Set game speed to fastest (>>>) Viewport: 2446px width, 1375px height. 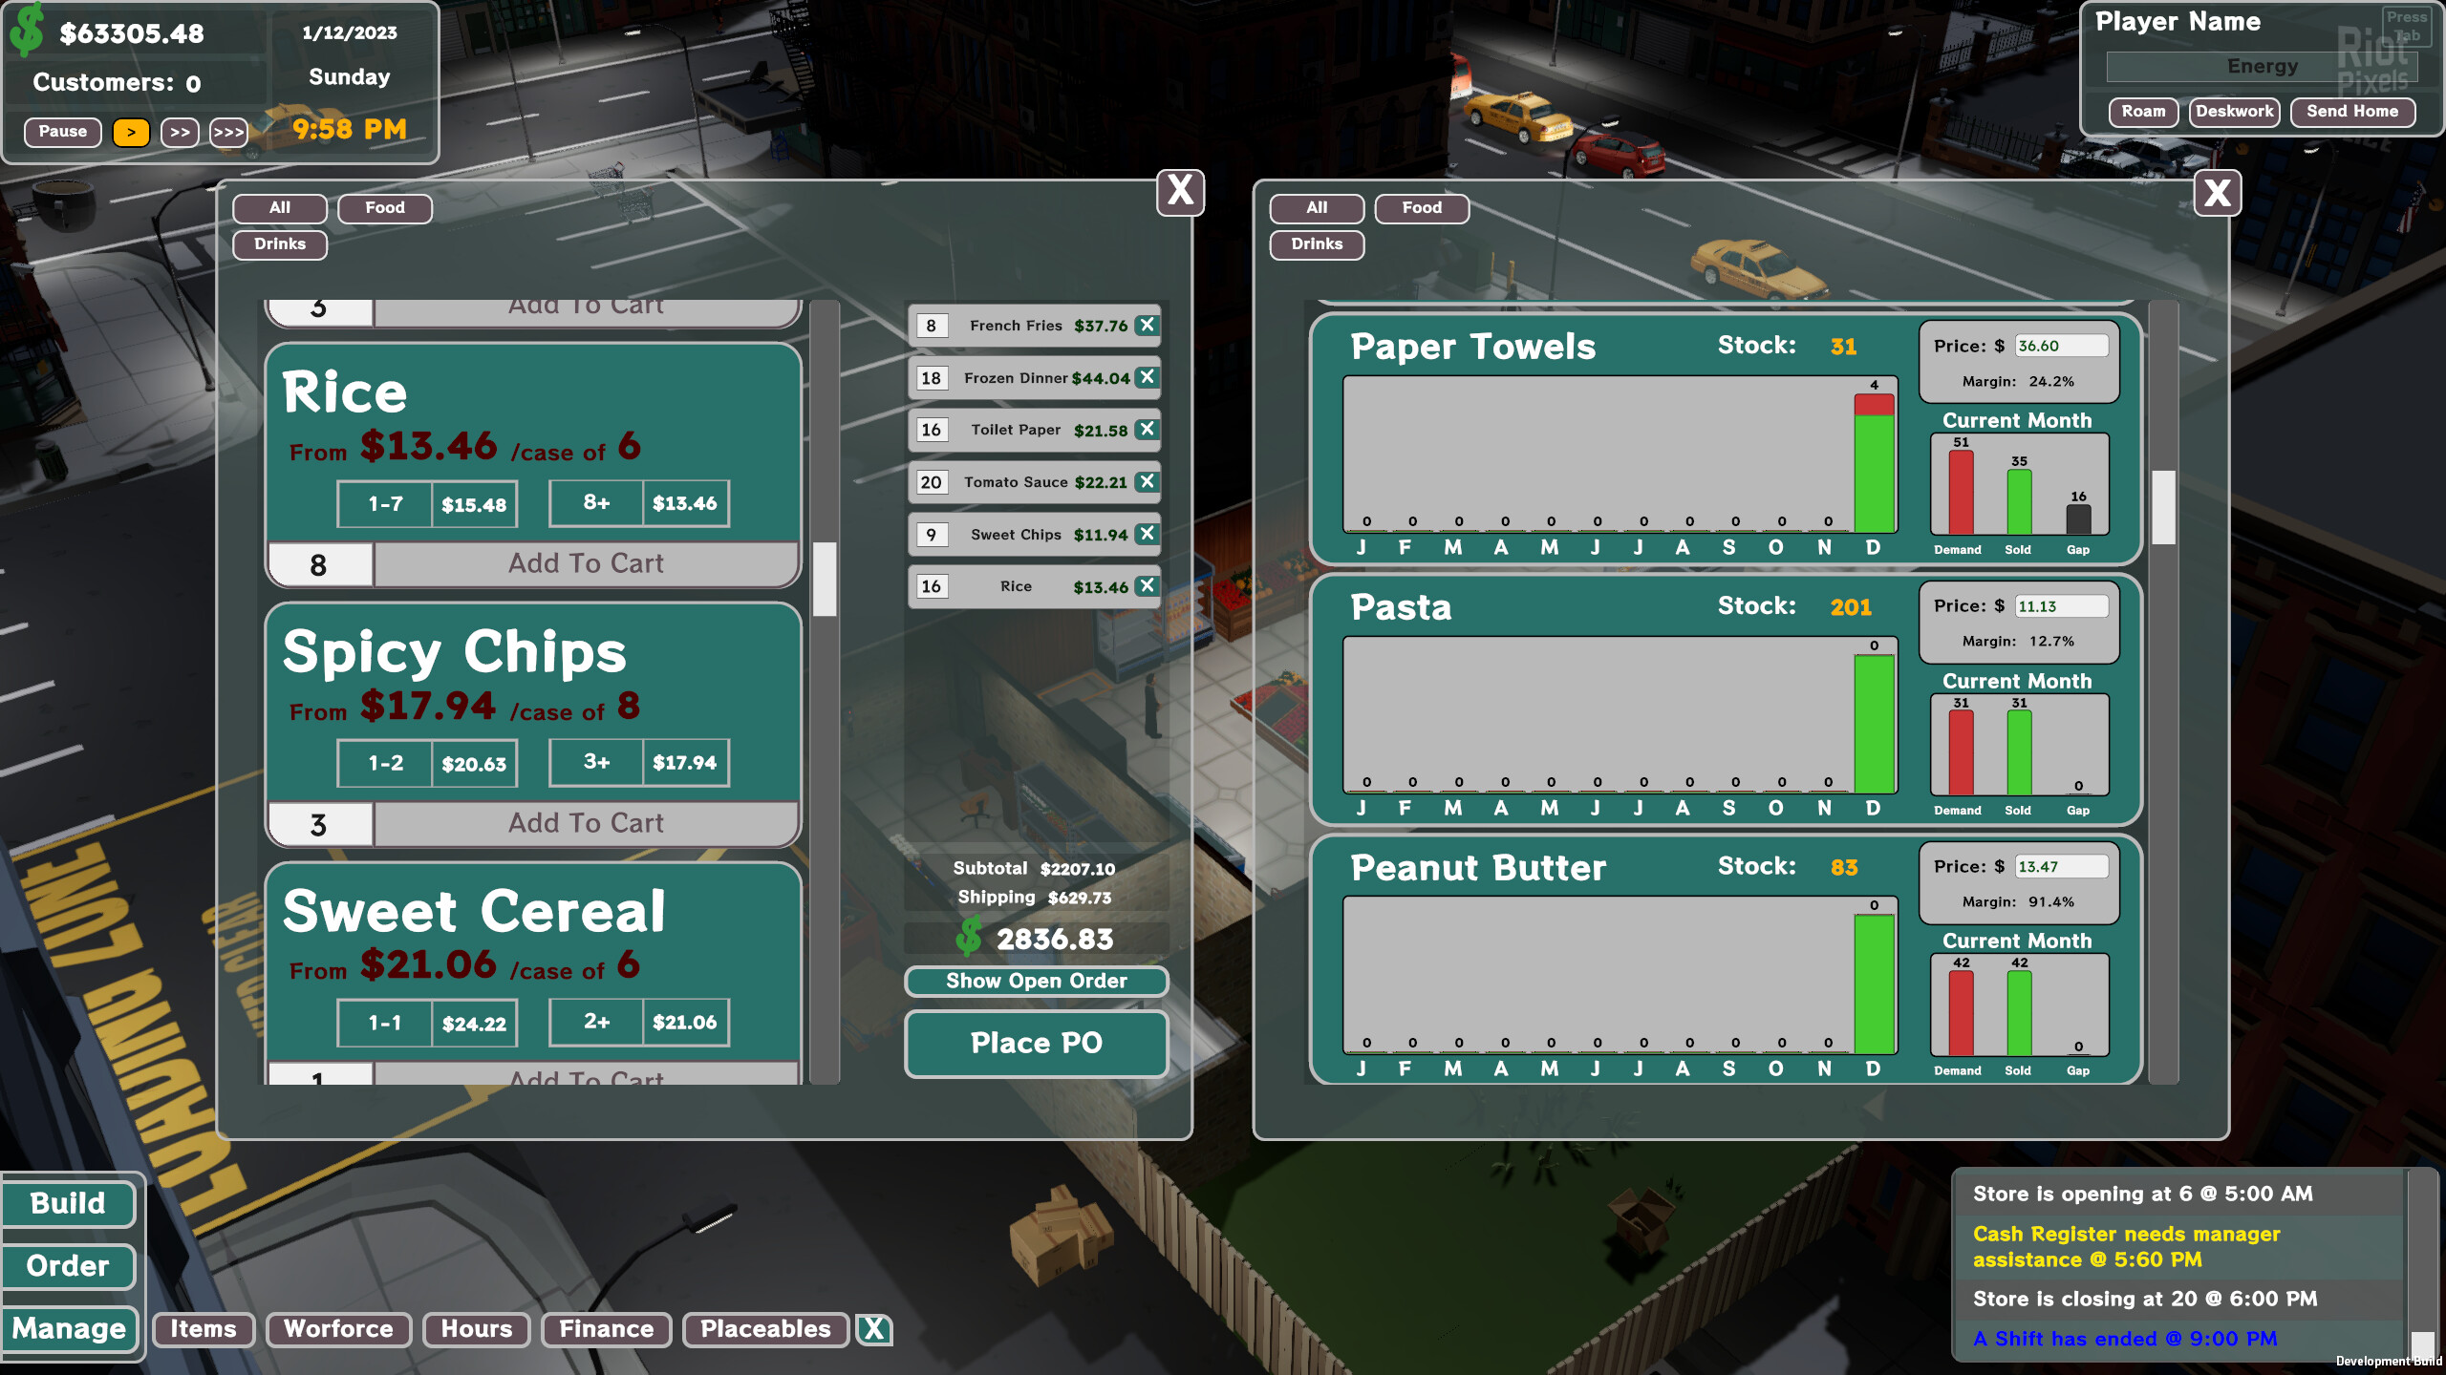[228, 132]
